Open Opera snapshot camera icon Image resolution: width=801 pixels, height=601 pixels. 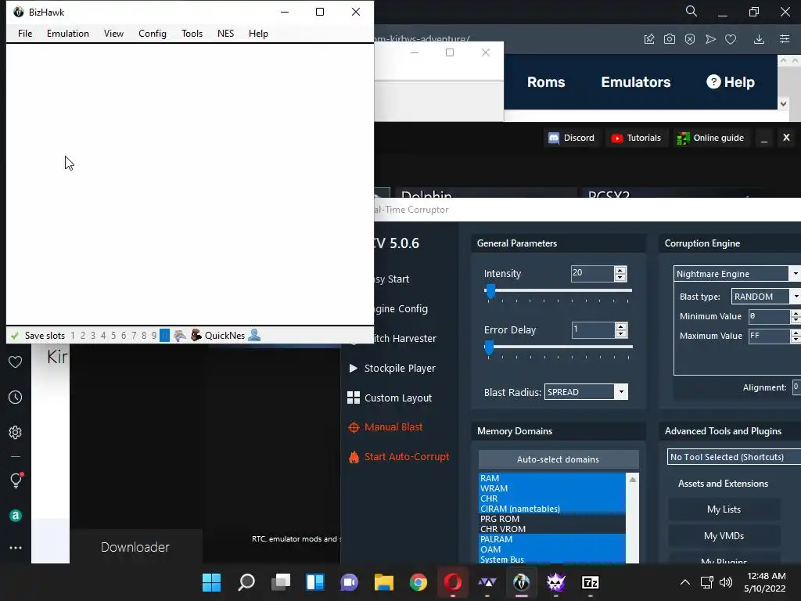670,39
